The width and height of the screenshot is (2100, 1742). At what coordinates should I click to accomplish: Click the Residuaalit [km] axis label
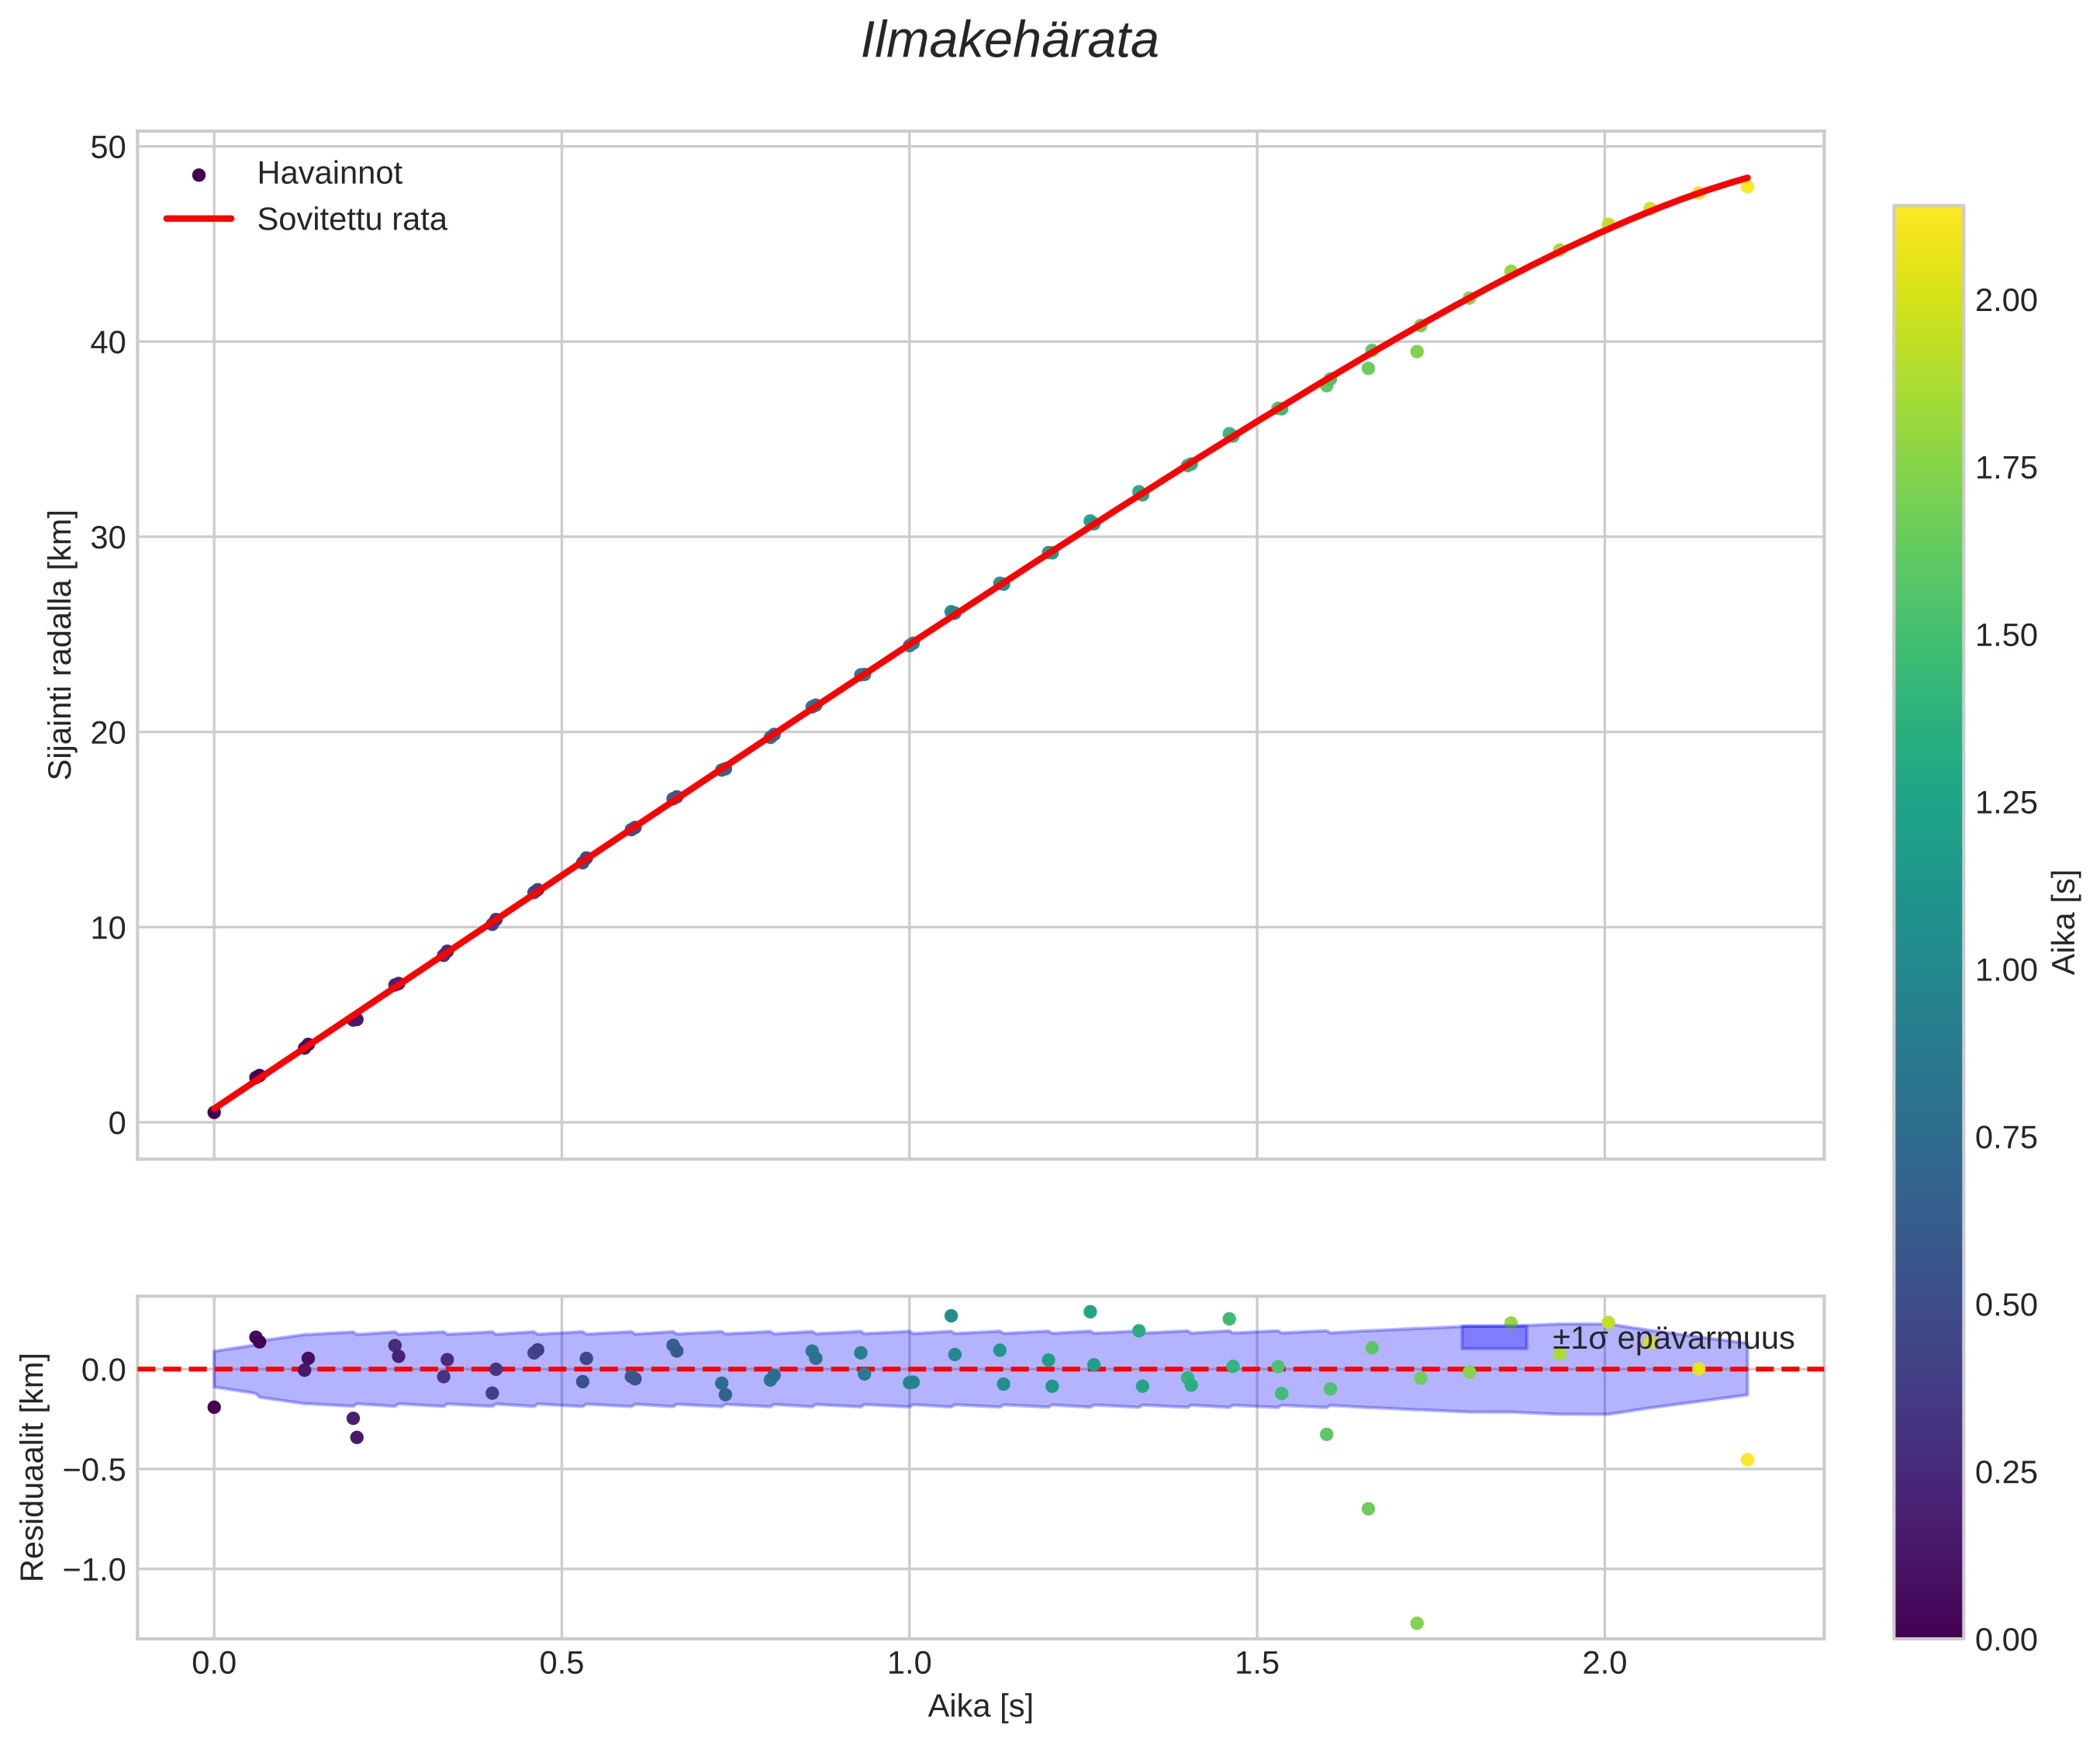(x=33, y=1467)
